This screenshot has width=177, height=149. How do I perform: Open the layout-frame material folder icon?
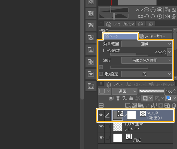pyautogui.click(x=91, y=14)
